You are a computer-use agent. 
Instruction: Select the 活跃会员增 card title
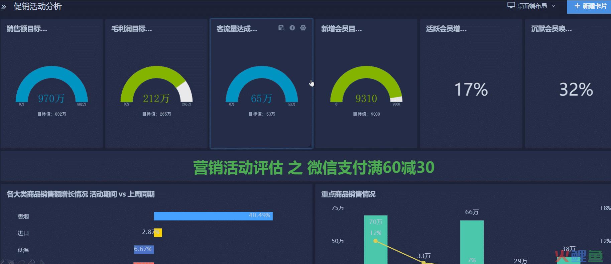(x=446, y=29)
